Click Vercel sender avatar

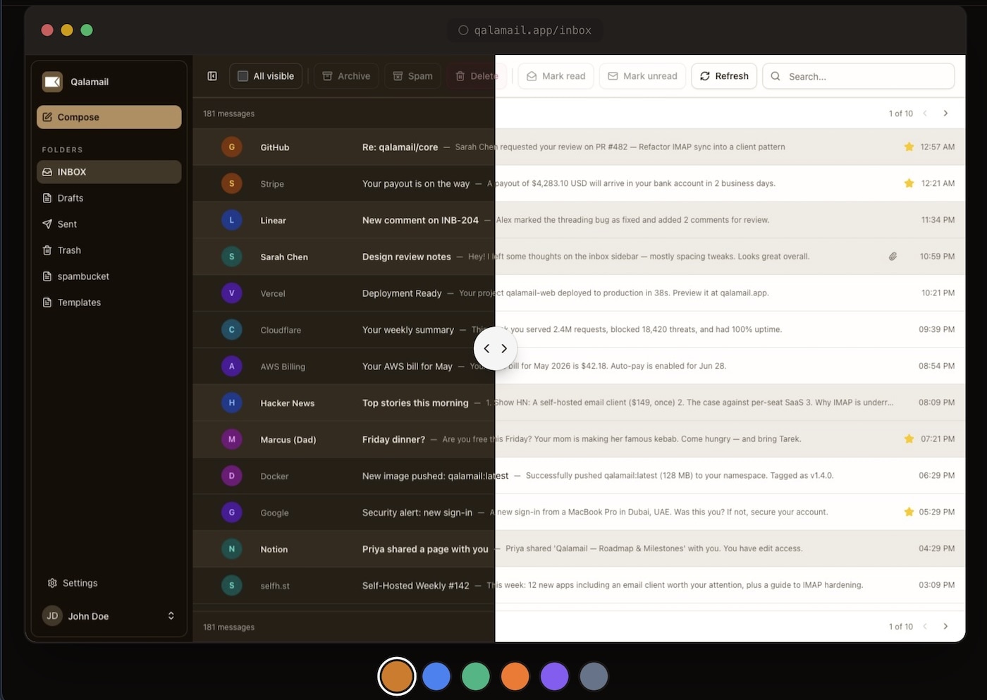tap(232, 293)
